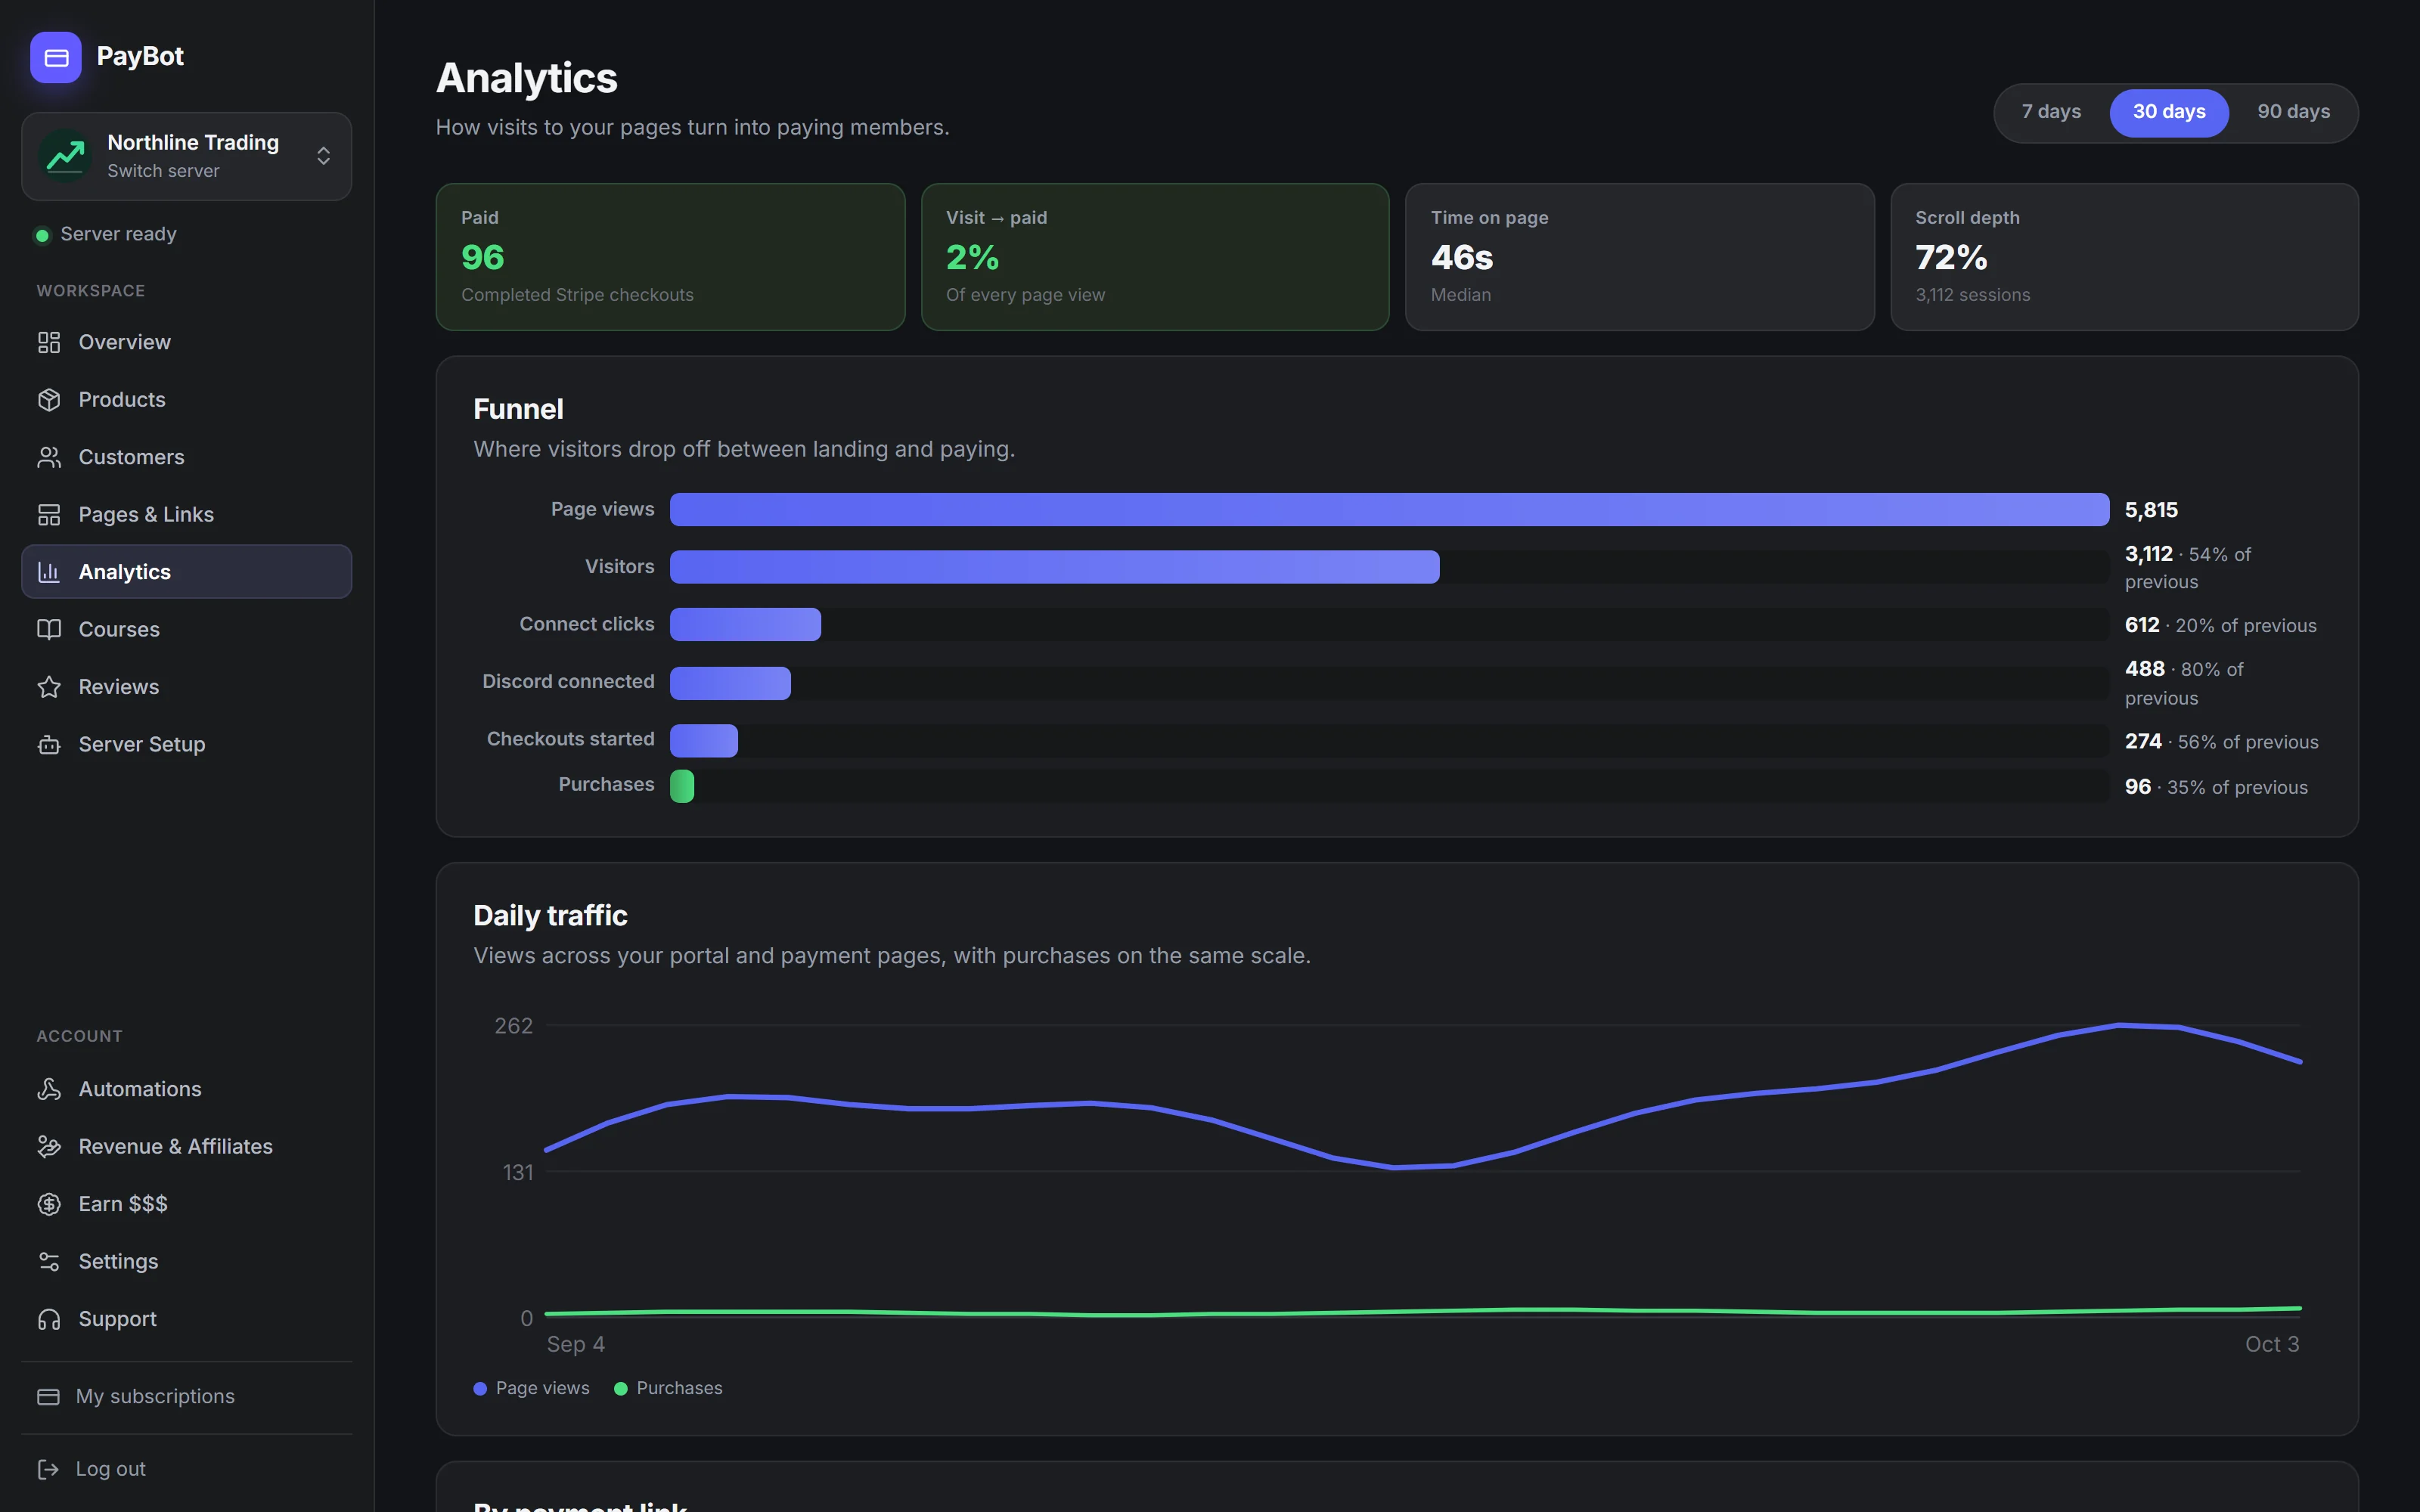Click the Overview grid icon
This screenshot has height=1512, width=2420.
49,343
